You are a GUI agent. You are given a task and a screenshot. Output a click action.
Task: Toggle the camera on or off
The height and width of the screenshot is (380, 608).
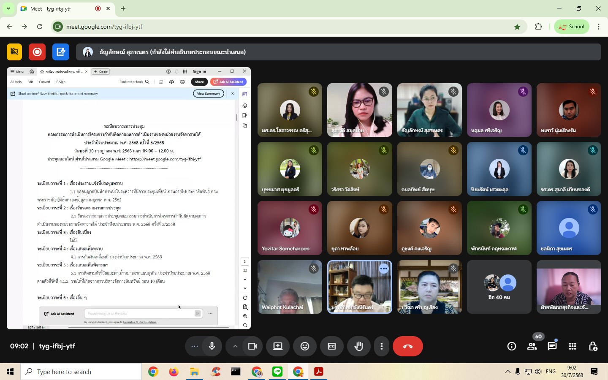252,346
